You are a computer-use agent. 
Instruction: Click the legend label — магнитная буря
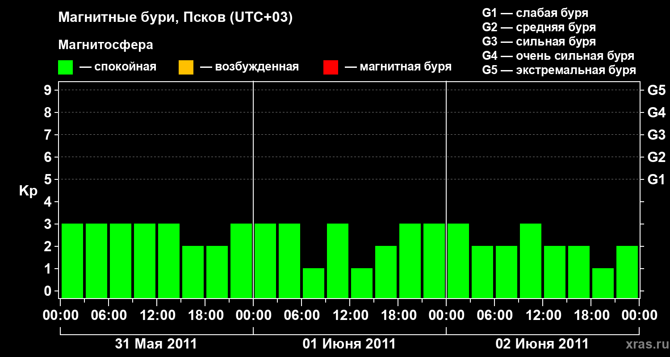[x=398, y=67]
